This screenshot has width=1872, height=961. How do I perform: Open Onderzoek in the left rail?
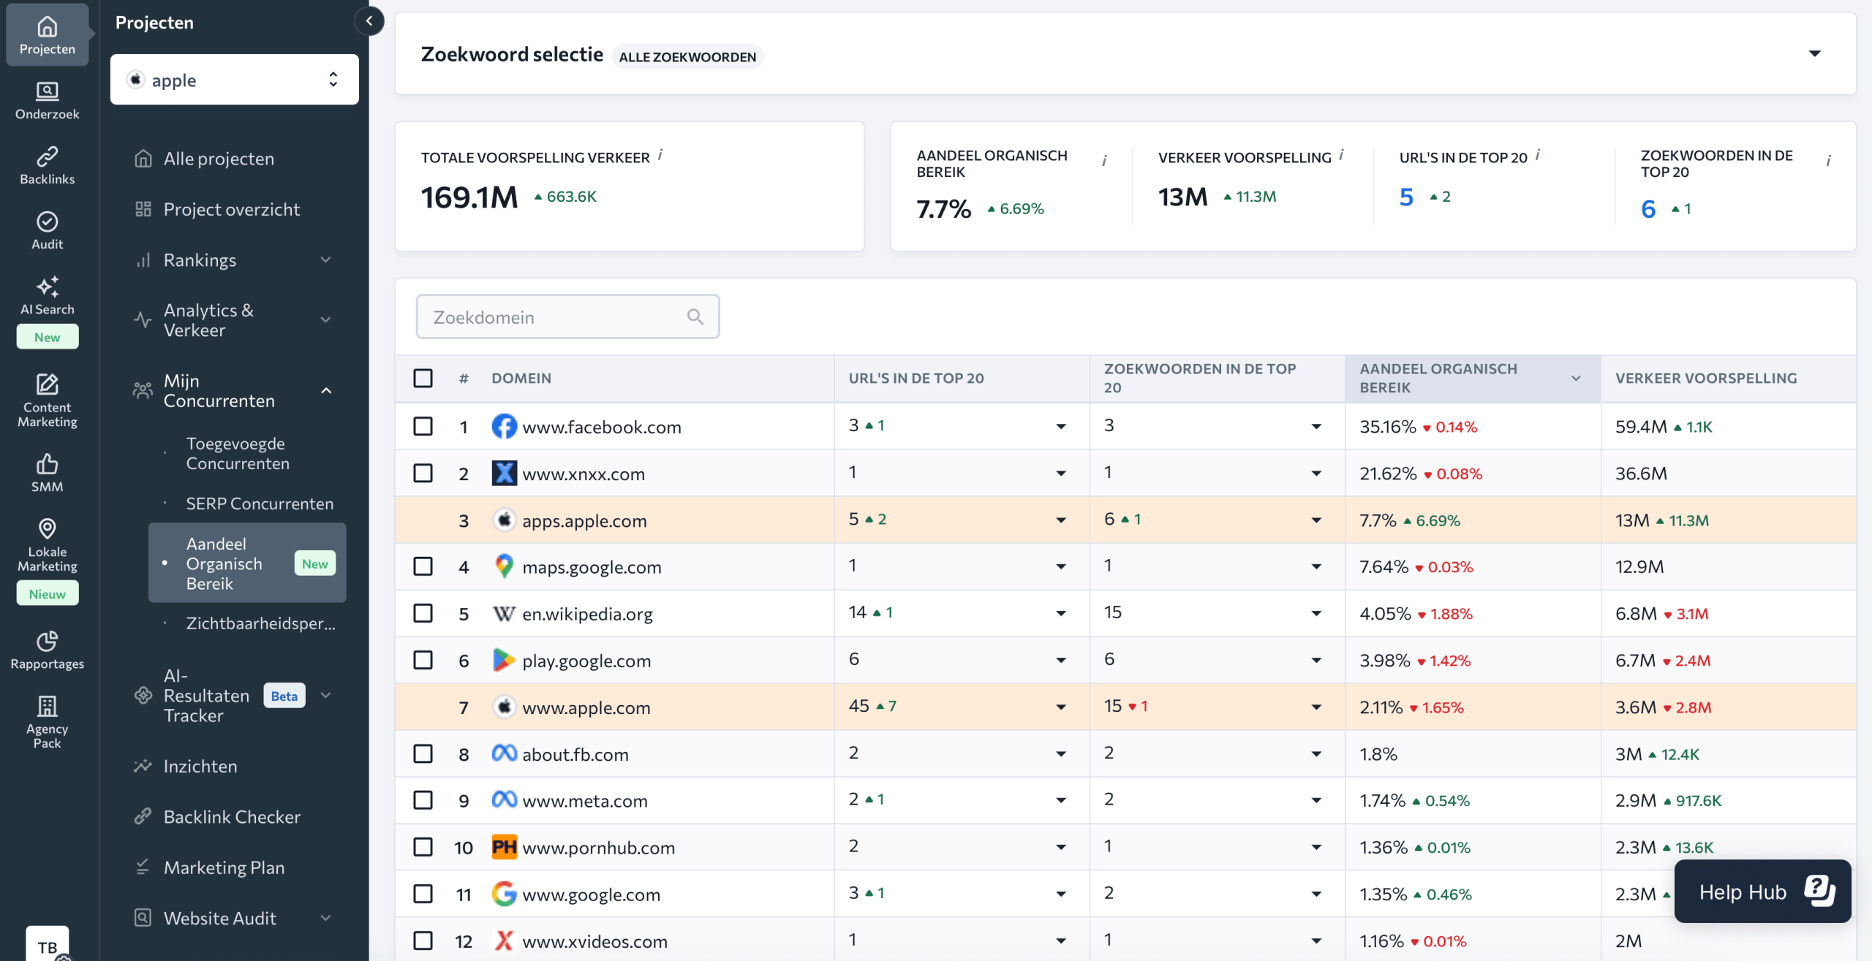(47, 100)
